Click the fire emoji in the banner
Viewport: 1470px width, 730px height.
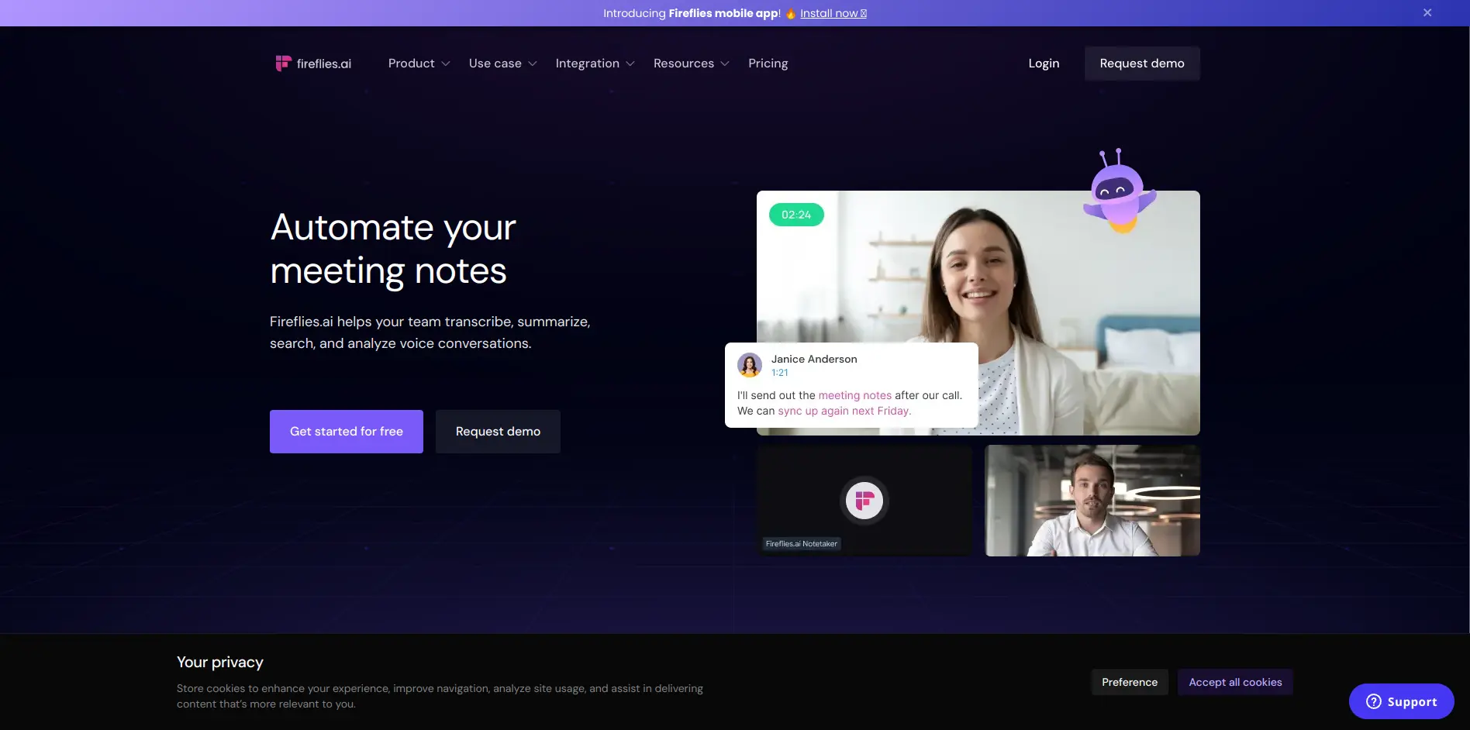click(790, 12)
